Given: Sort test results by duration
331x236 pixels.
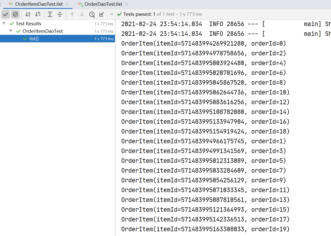Looking at the screenshot, I should pos(38,14).
